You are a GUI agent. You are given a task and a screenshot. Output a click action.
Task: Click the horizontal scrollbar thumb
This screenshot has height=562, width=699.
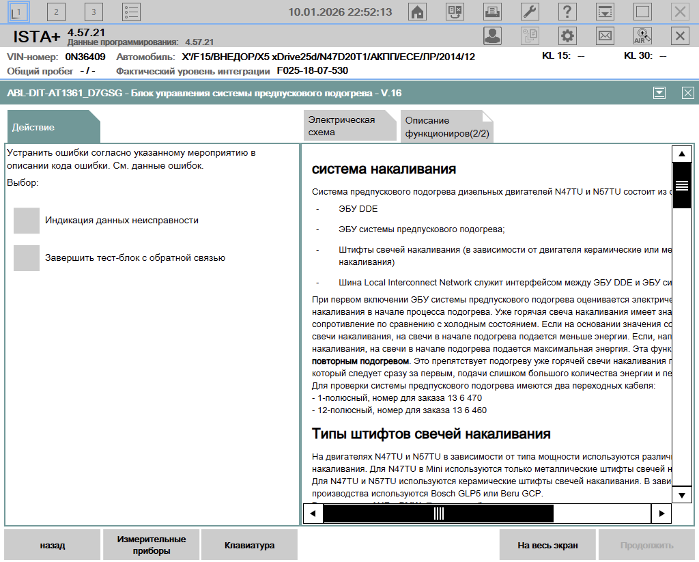(438, 514)
